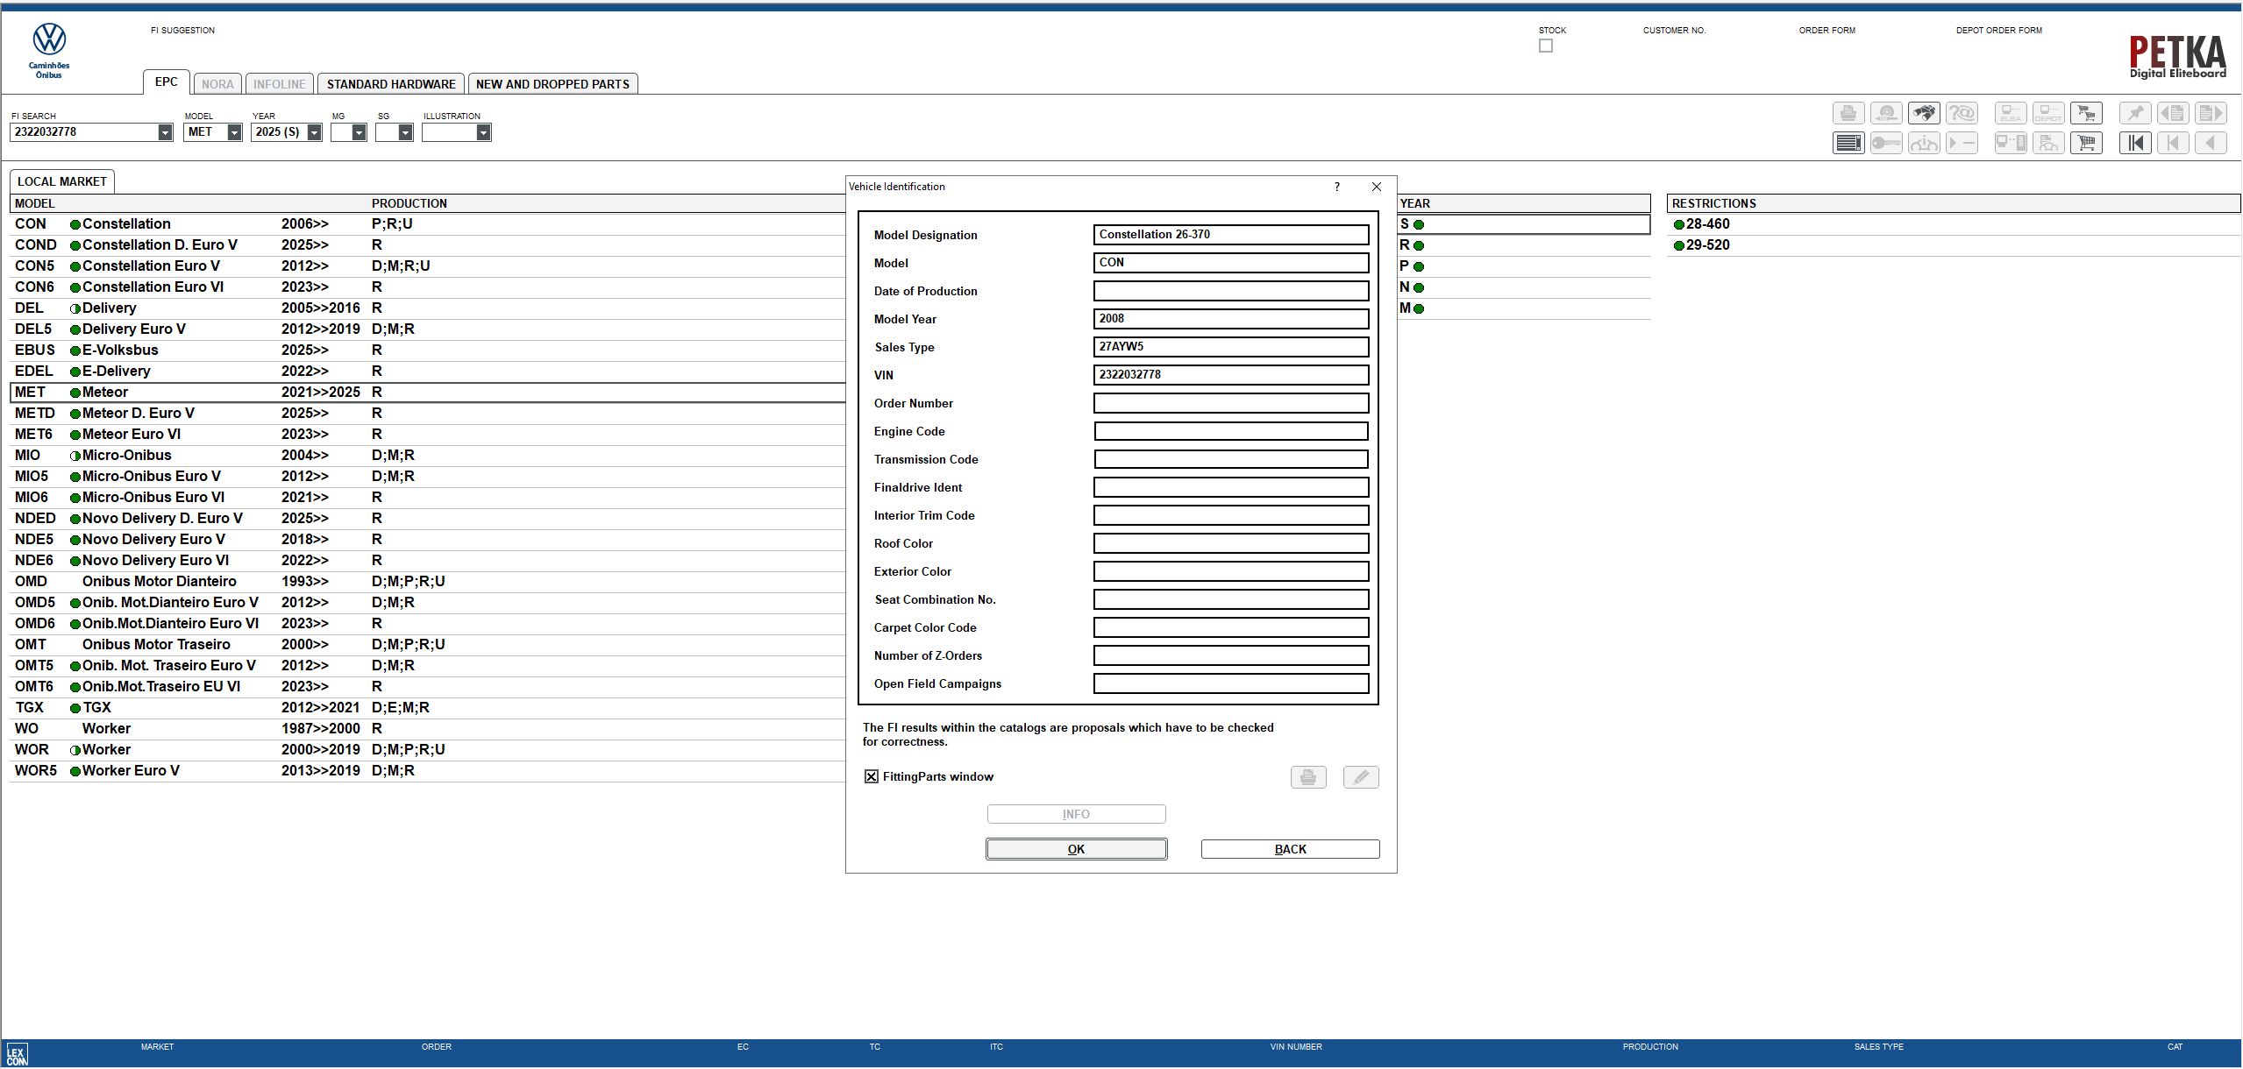Click the jump-to-first double bar arrow icon
The width and height of the screenshot is (2243, 1069).
(2135, 143)
